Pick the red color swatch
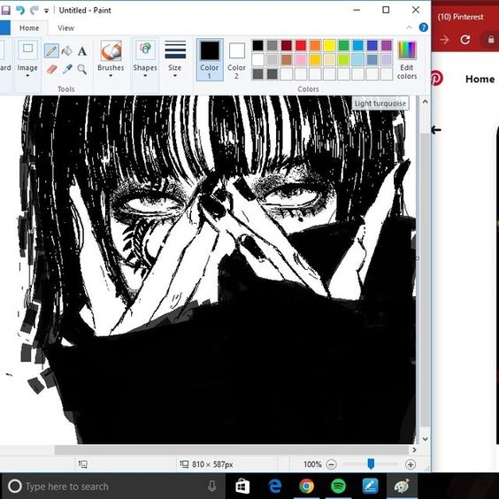499x499 pixels. [x=301, y=45]
